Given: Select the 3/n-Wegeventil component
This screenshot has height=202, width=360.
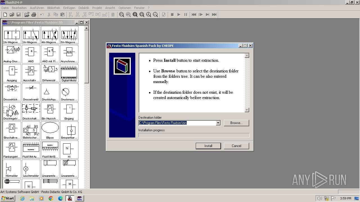Looking at the screenshot, I should pyautogui.click(x=31, y=35).
